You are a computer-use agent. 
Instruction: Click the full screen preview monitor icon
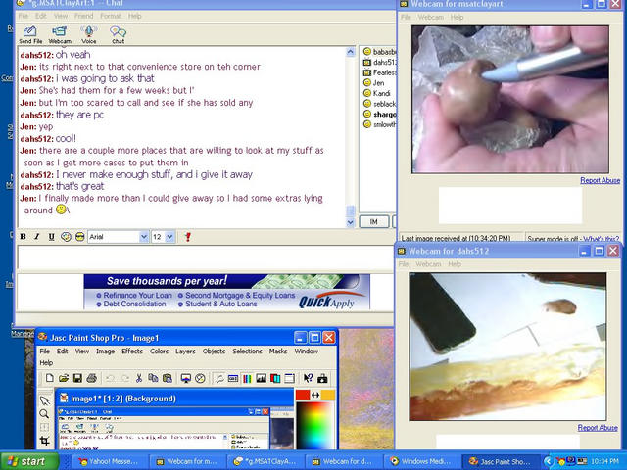point(186,378)
